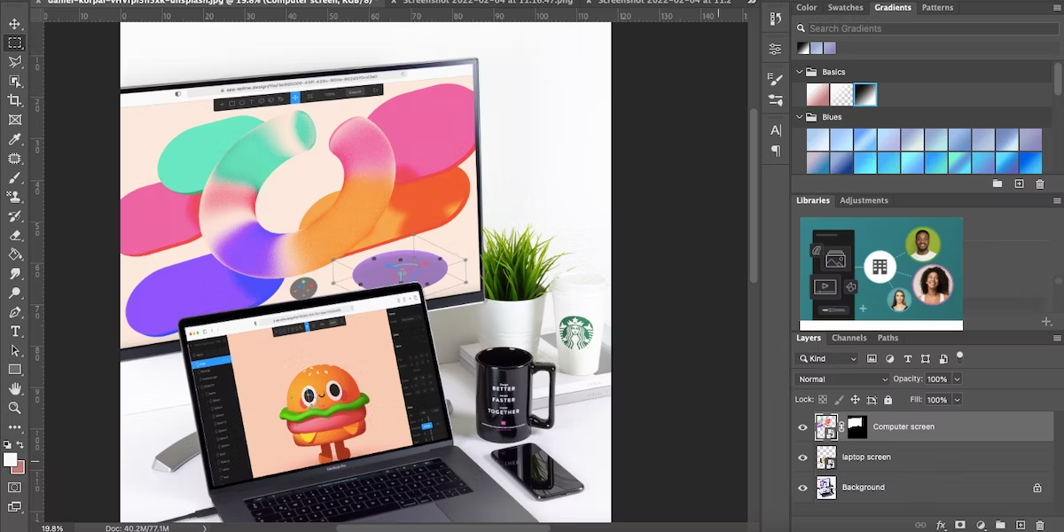Collapse the Basics gradient folder
Screen dimensions: 1064x532
click(800, 72)
